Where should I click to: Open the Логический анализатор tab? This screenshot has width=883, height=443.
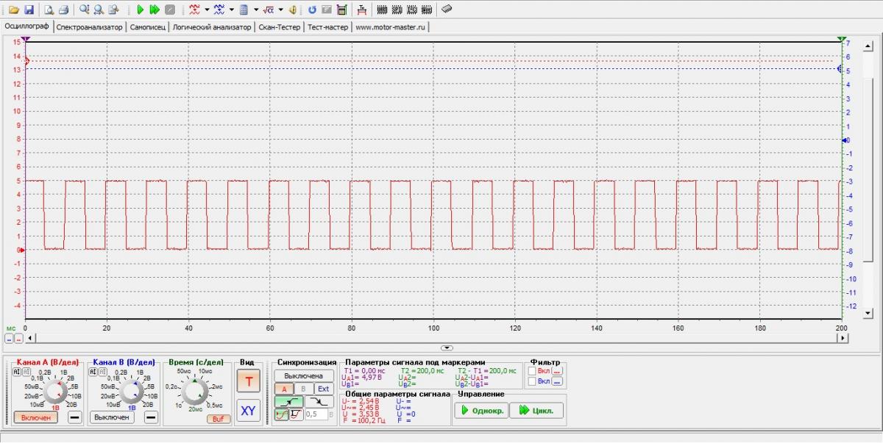click(213, 27)
